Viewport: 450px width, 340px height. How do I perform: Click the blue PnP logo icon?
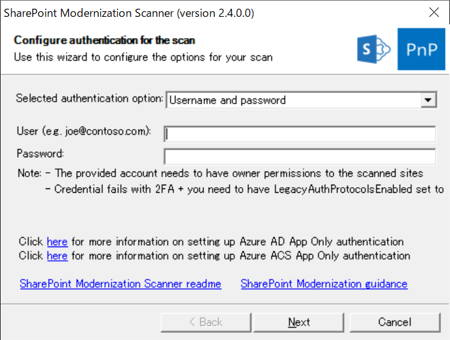[421, 49]
